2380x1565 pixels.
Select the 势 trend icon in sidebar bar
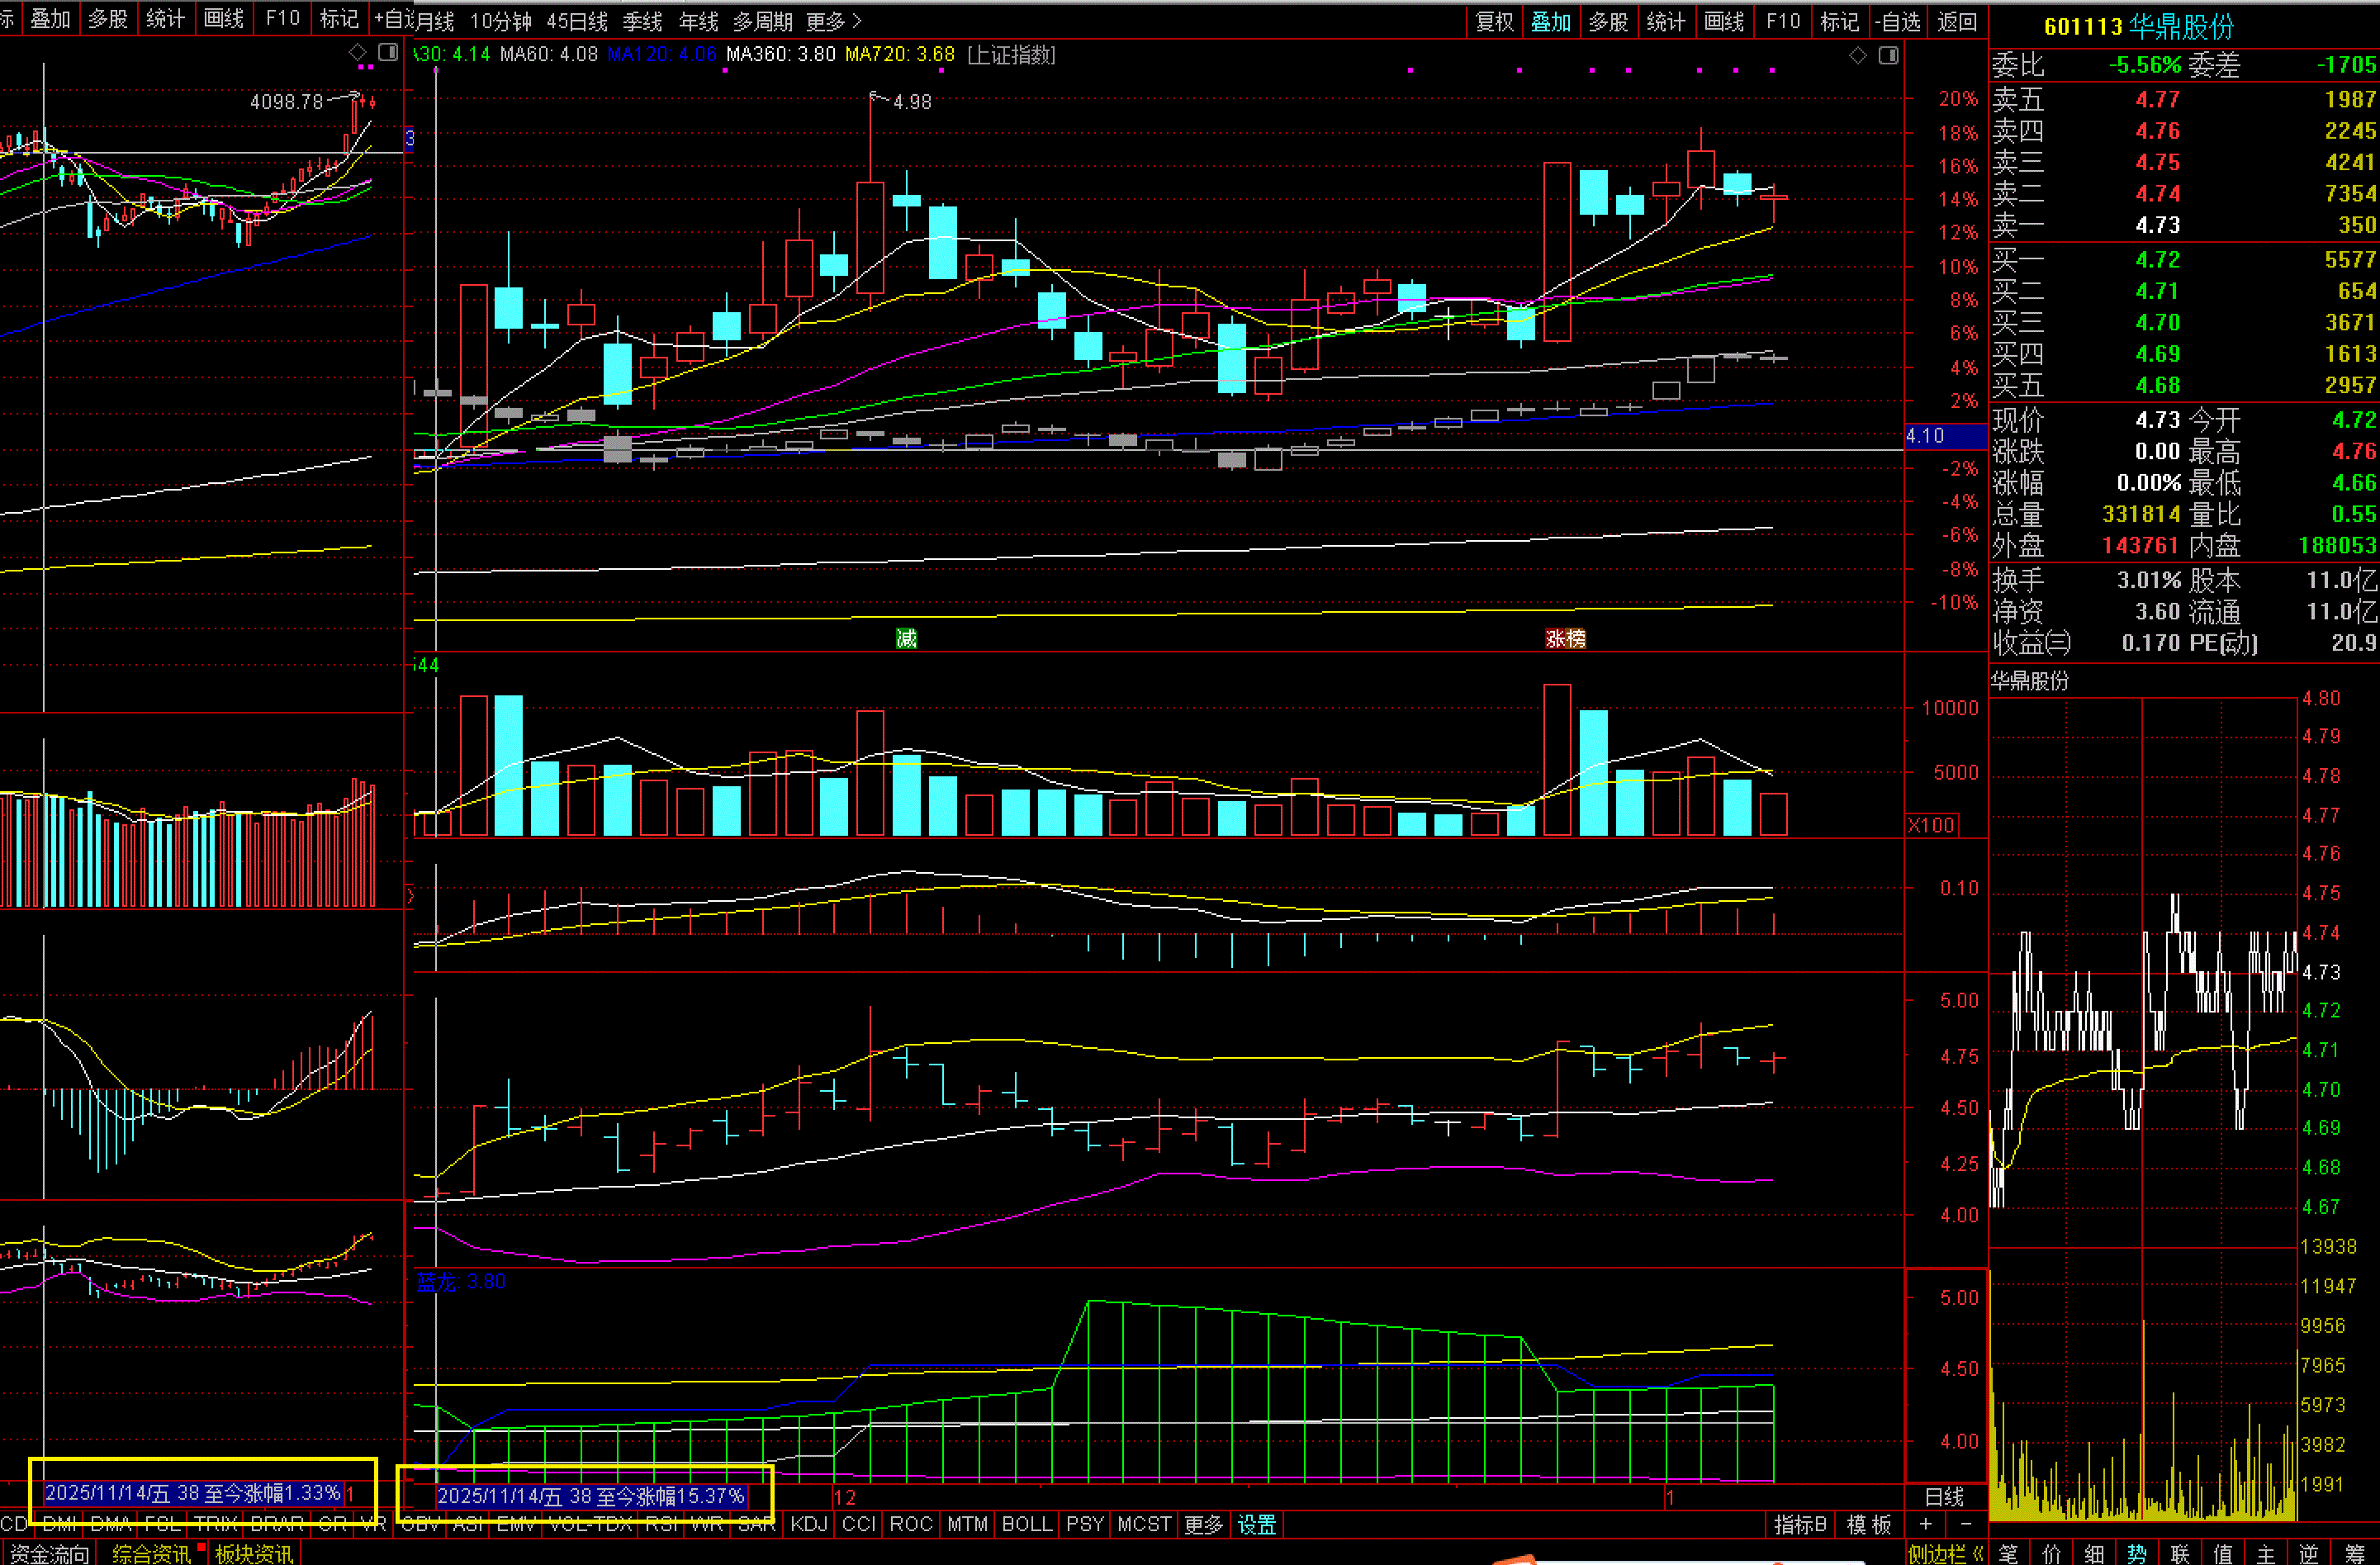coord(2137,1553)
